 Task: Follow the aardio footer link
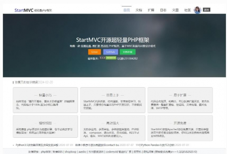point(82,152)
